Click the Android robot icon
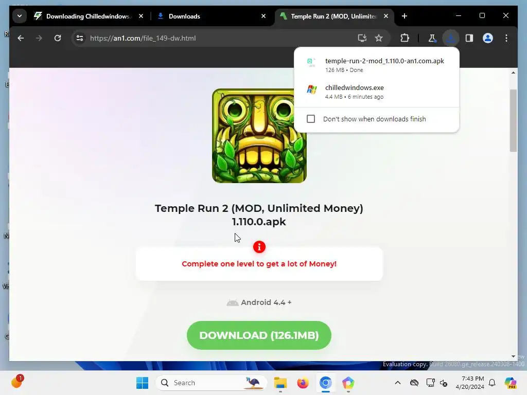The width and height of the screenshot is (527, 395). [x=232, y=302]
